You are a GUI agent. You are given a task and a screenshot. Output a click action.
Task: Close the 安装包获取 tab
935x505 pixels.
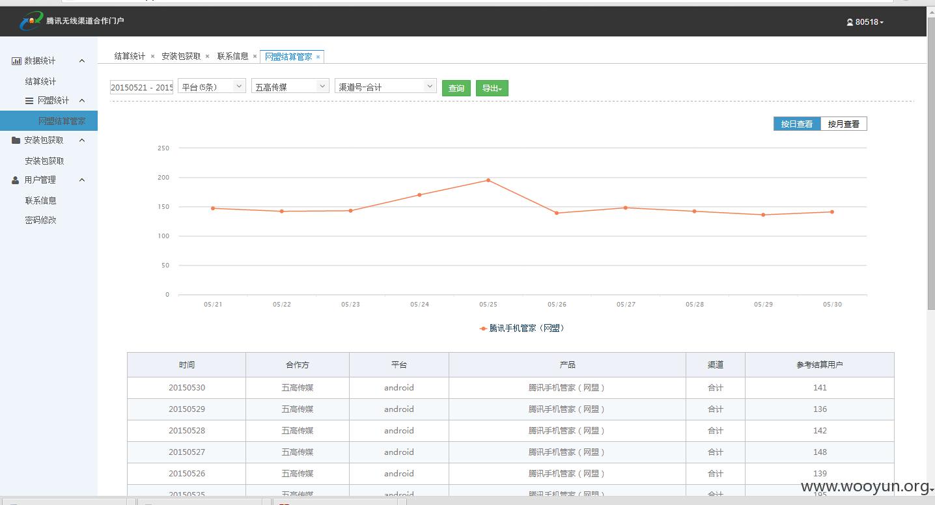pyautogui.click(x=208, y=57)
